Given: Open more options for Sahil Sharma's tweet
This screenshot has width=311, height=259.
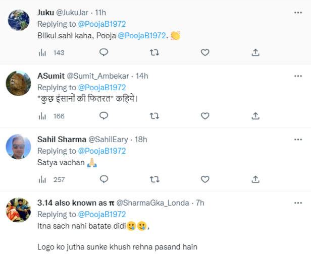Looking at the screenshot, I should coord(298,139).
